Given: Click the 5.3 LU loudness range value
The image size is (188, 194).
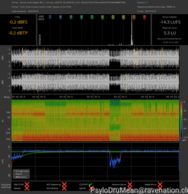Looking at the screenshot, I should 170,33.
